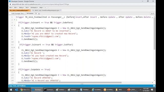Close the TR_1612_PasEmailSnd tab
Viewport: 164px width, 92px height.
point(30,10)
